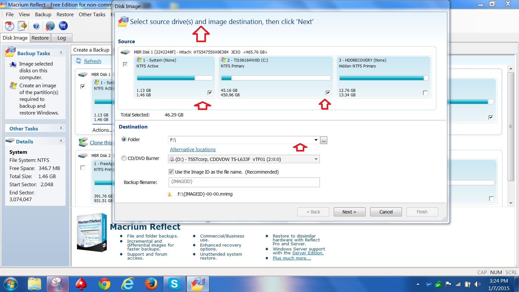519x292 pixels.
Task: Open the Other Tasks menu
Action: pos(92,14)
